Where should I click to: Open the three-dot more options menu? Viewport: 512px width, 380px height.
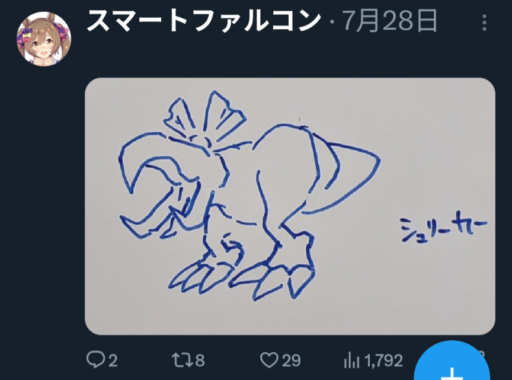click(484, 23)
